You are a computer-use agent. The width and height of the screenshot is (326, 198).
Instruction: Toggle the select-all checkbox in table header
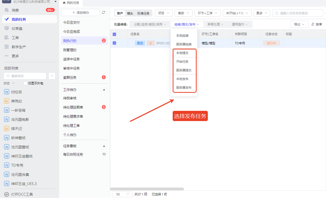114,34
